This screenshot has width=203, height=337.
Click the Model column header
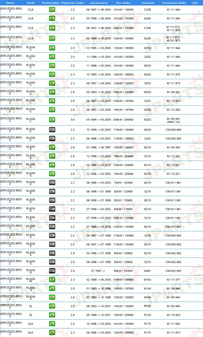pos(31,3)
